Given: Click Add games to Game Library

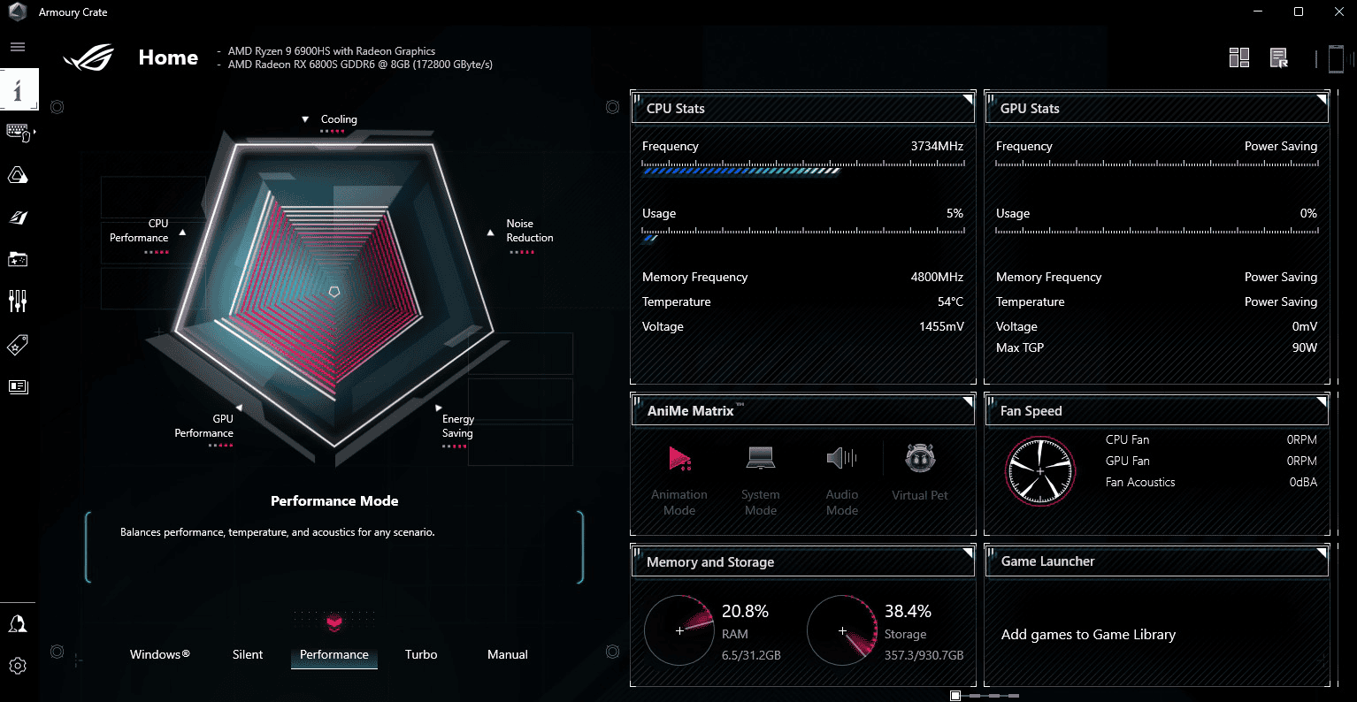Looking at the screenshot, I should pos(1088,635).
